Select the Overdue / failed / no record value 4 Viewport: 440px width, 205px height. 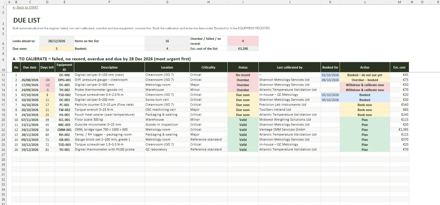[243, 41]
